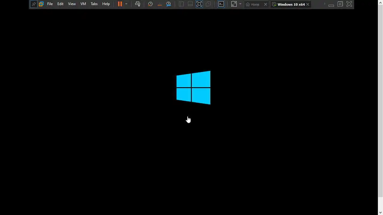Open the snapshot manager
This screenshot has width=383, height=215.
tap(169, 4)
